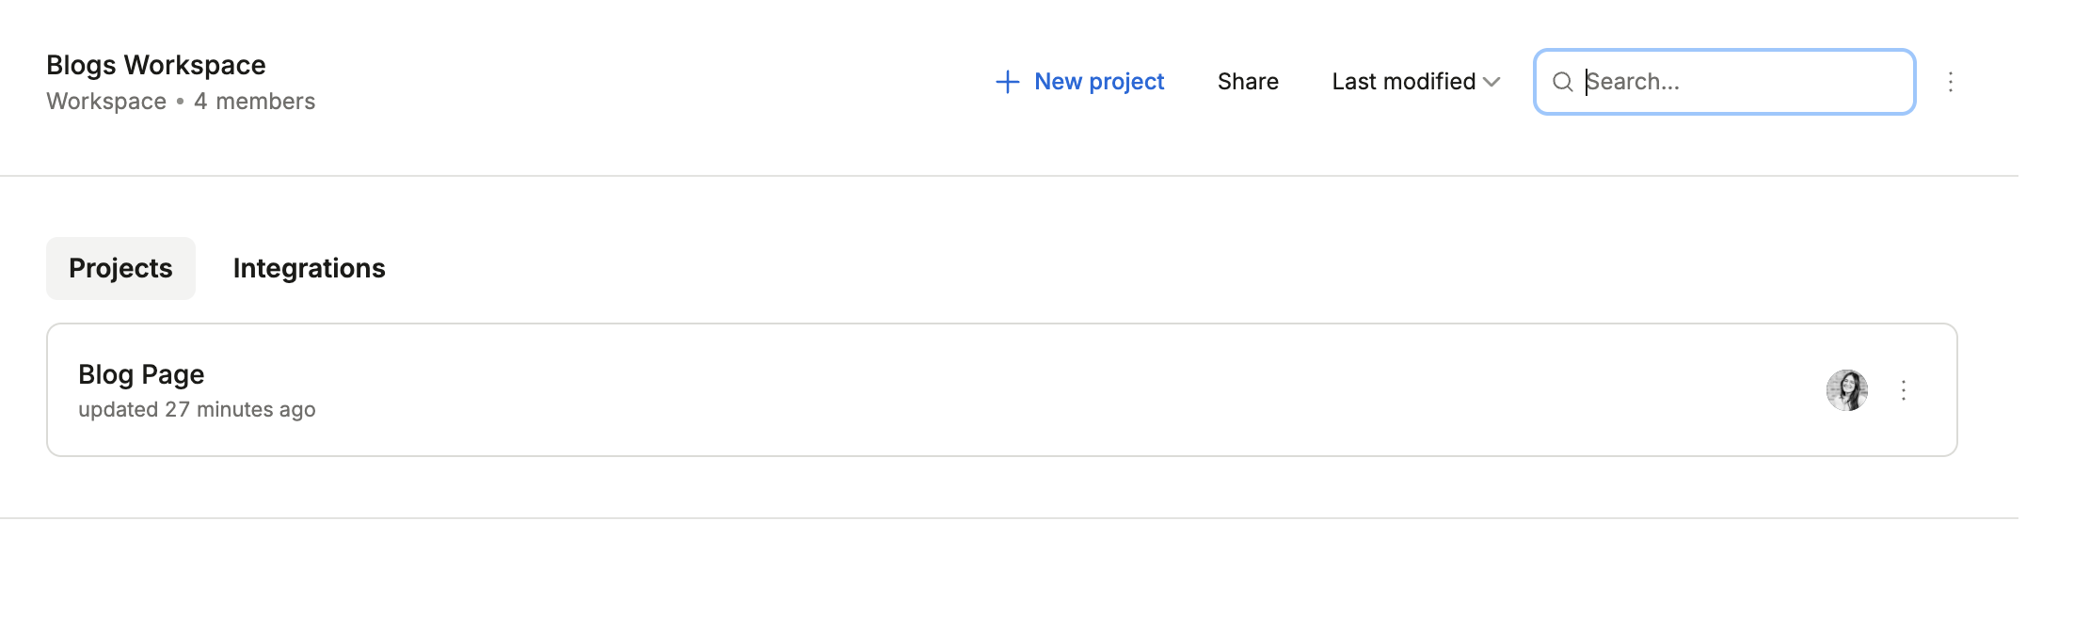Click the bullet separator before 4 members
The image size is (2074, 632).
point(180,102)
